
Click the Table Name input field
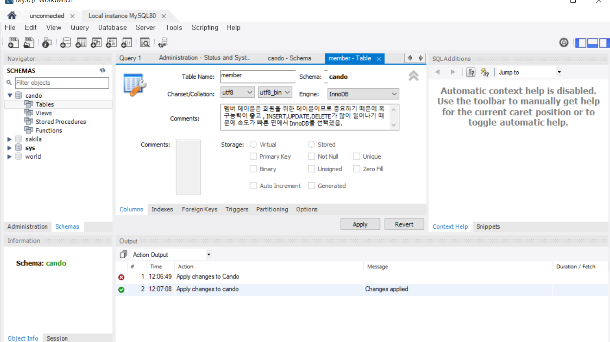tap(258, 76)
